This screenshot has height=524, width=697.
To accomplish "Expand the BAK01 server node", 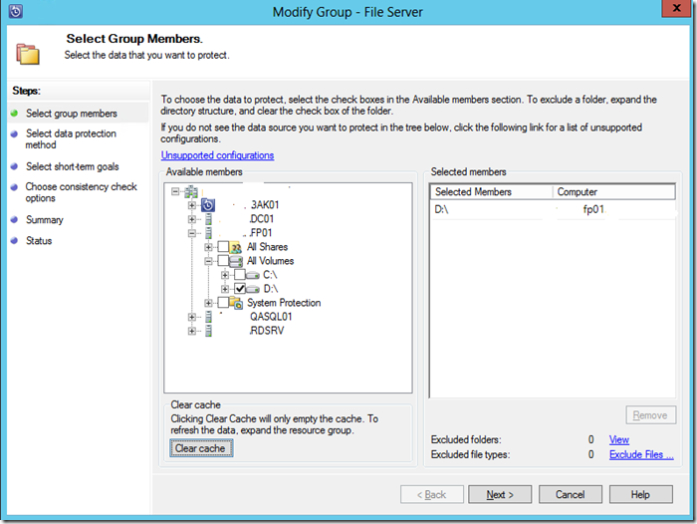I will coord(192,205).
